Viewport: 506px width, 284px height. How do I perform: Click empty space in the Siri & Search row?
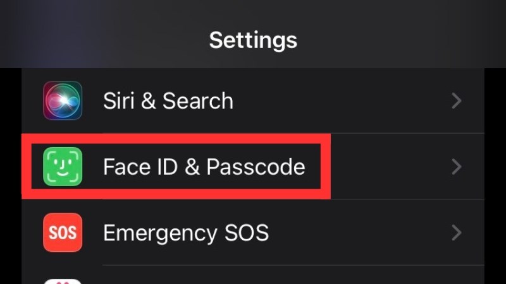click(x=342, y=101)
